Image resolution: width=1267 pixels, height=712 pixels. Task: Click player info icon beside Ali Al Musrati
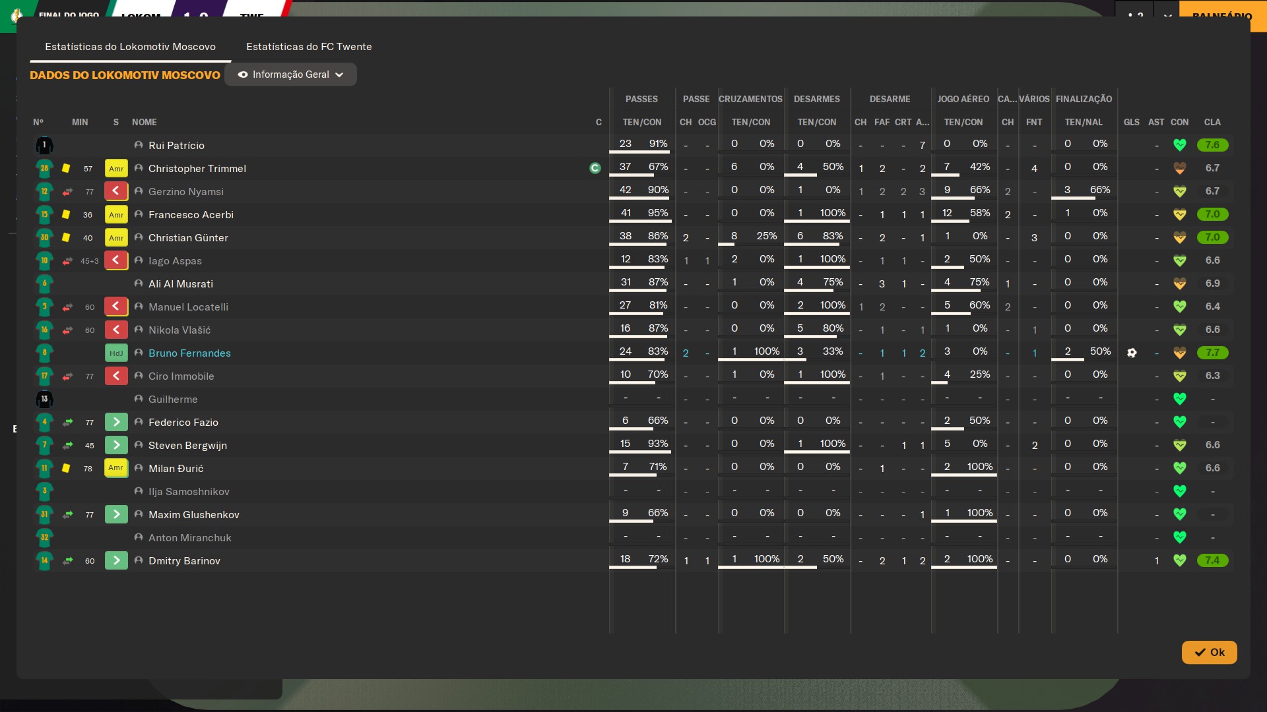[x=139, y=283]
